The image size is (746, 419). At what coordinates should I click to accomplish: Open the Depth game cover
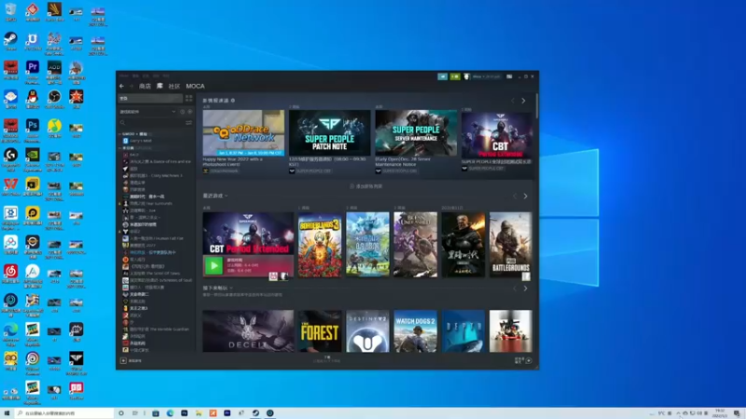[463, 331]
